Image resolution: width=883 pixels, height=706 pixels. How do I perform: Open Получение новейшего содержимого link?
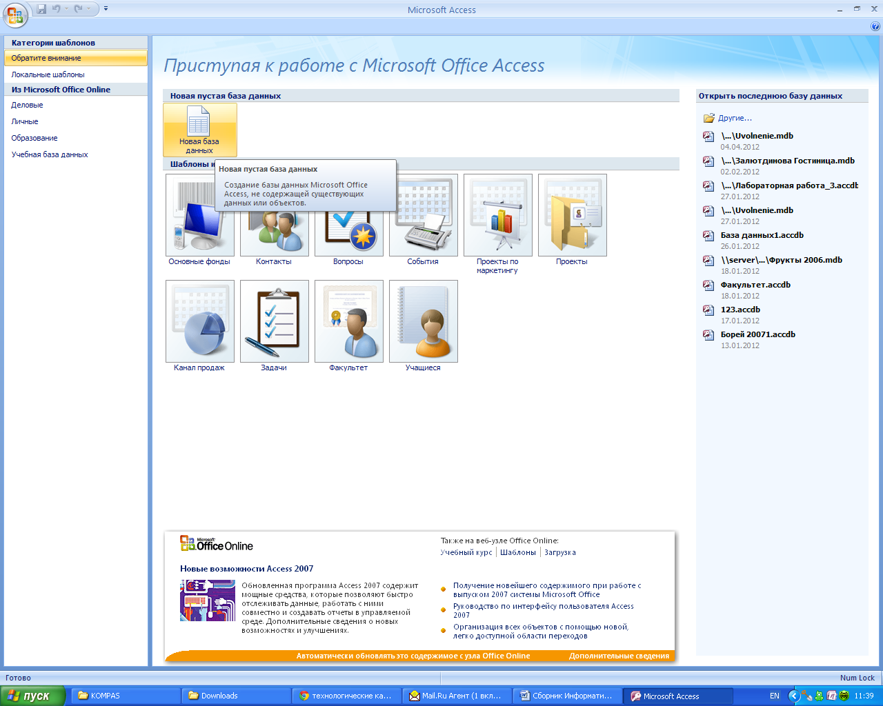click(547, 589)
